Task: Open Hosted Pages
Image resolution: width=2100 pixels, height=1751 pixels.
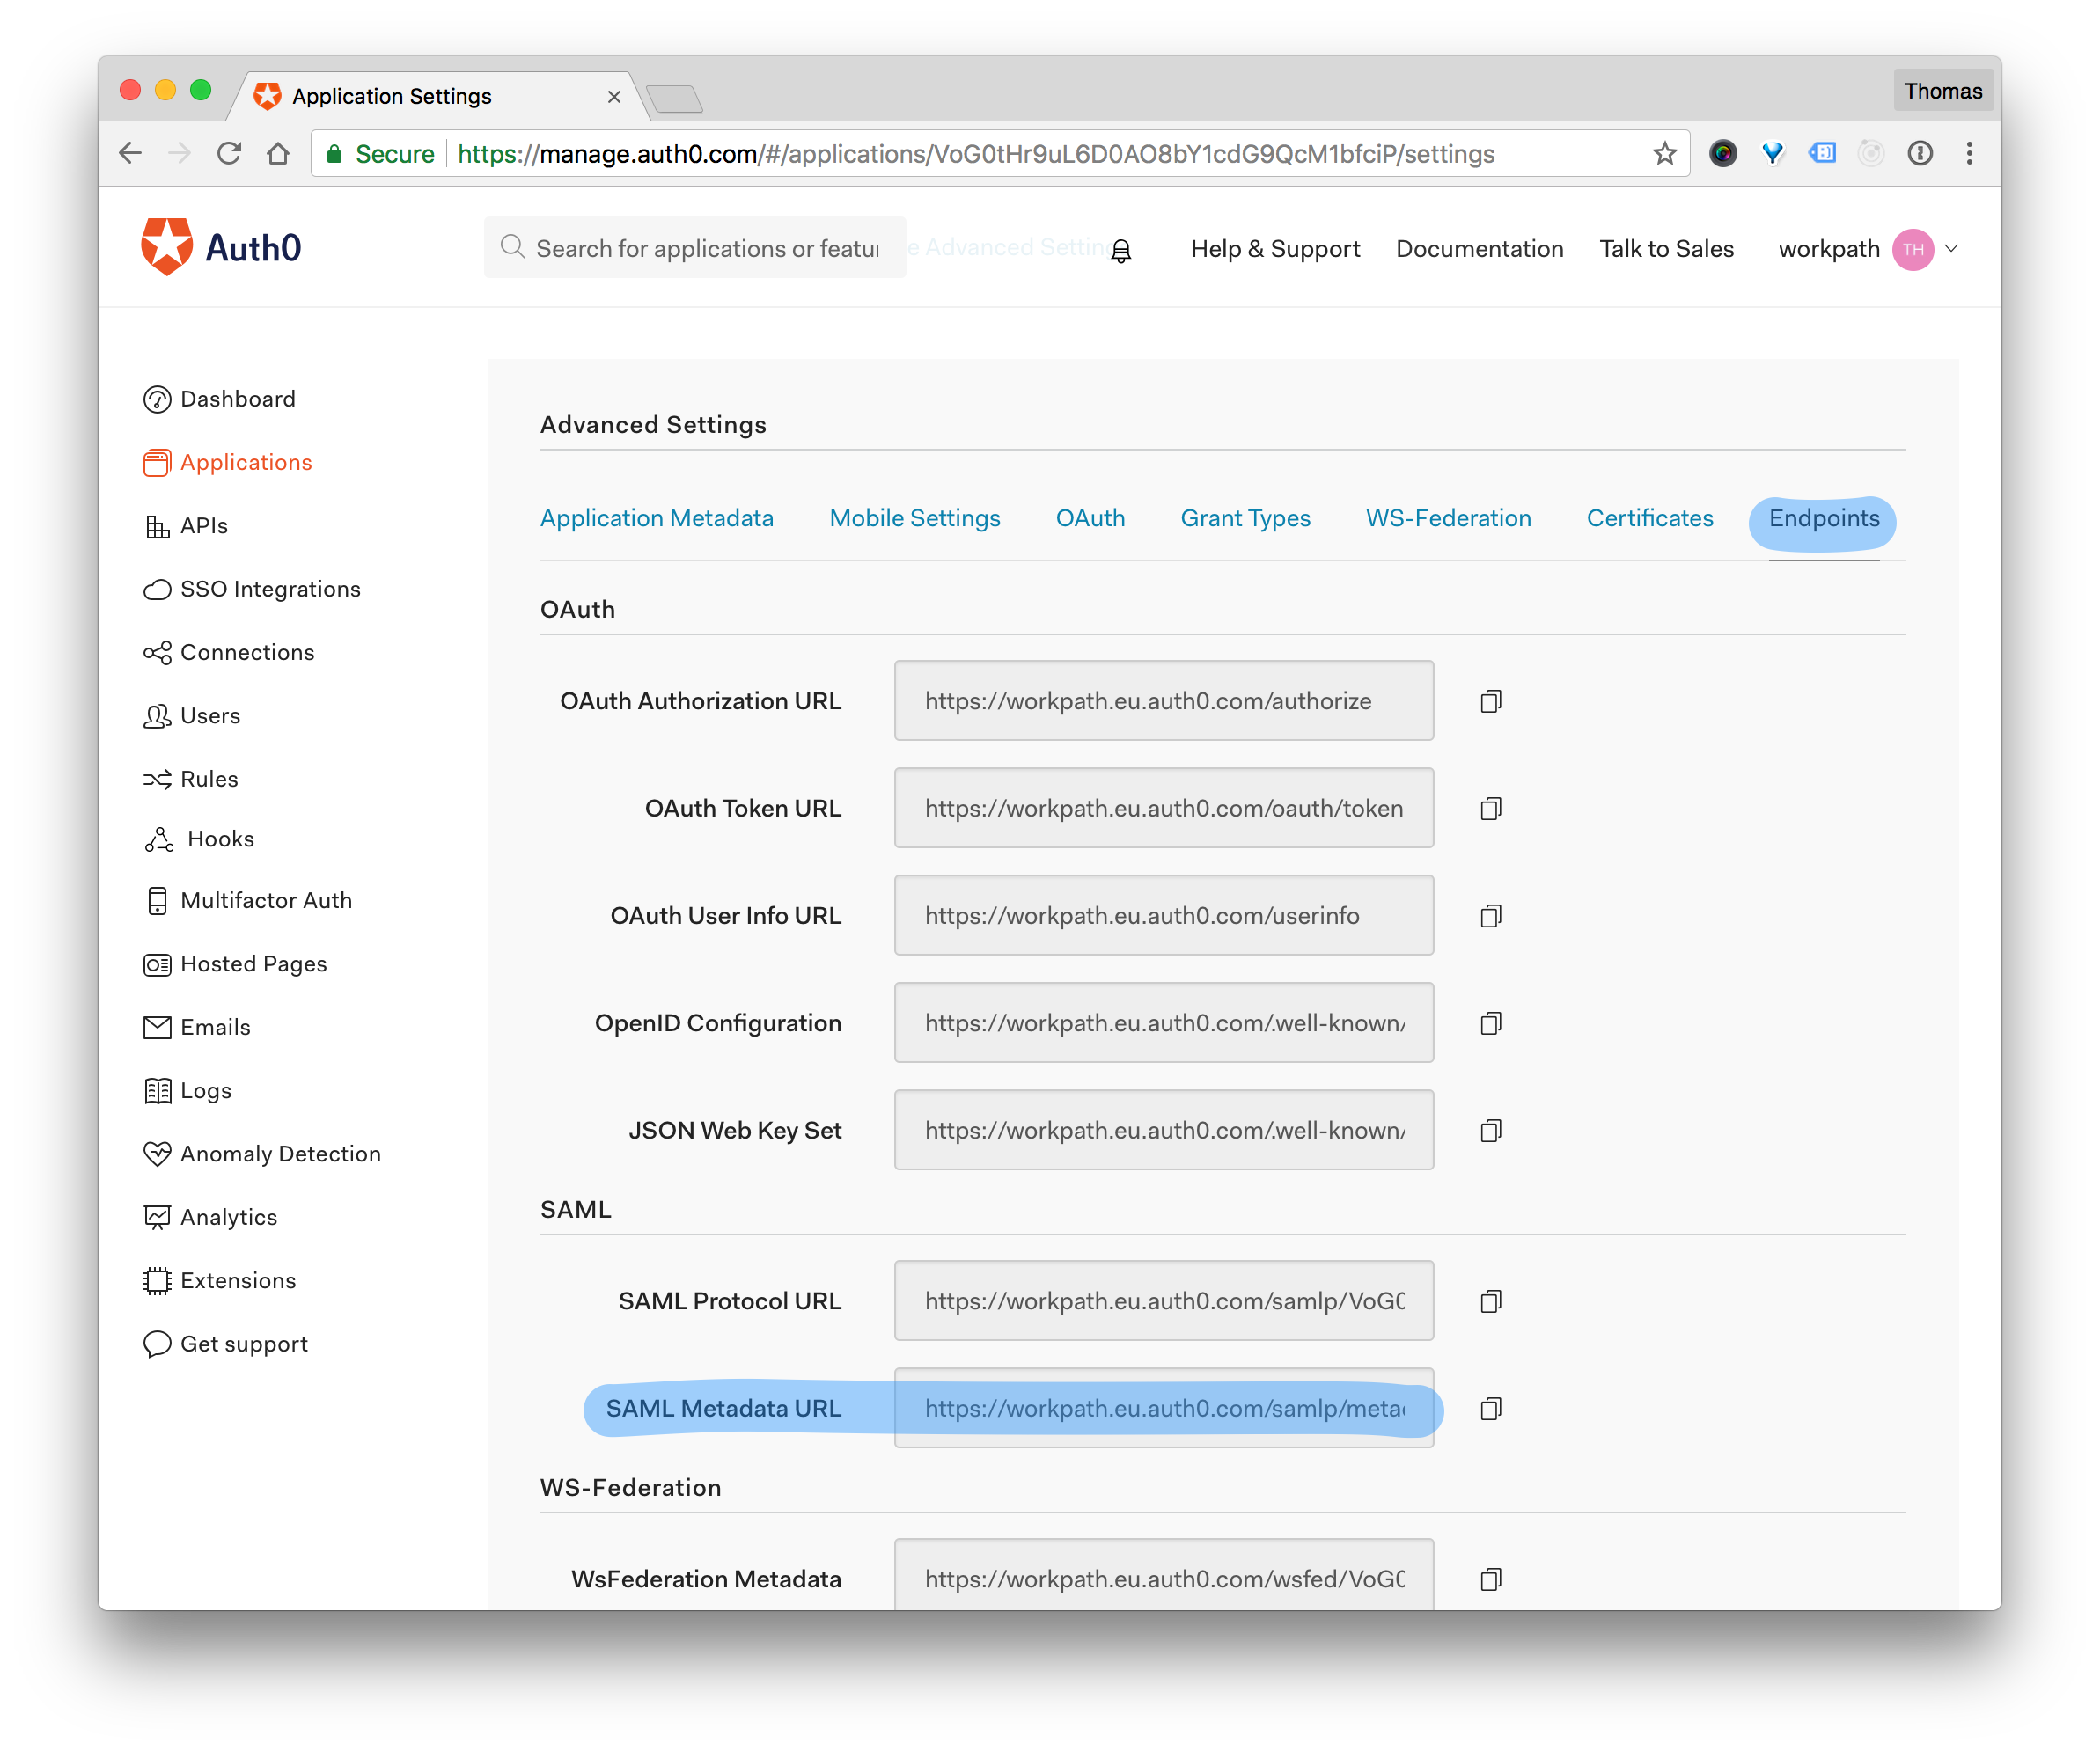Action: 236,964
